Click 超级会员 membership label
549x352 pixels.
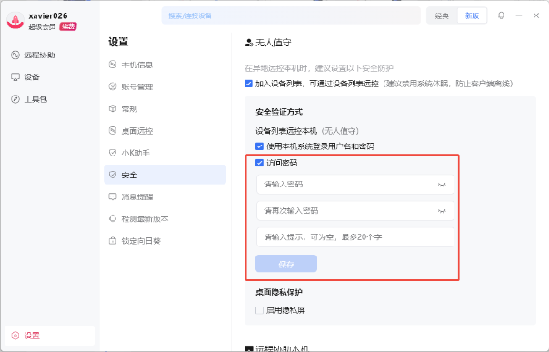(x=42, y=27)
